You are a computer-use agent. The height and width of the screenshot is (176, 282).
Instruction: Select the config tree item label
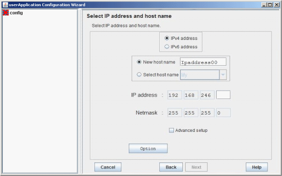pyautogui.click(x=16, y=13)
